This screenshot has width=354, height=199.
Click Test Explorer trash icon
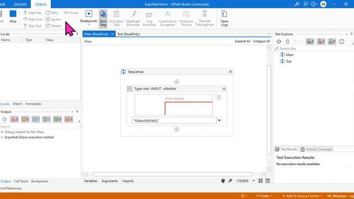[x=288, y=41]
